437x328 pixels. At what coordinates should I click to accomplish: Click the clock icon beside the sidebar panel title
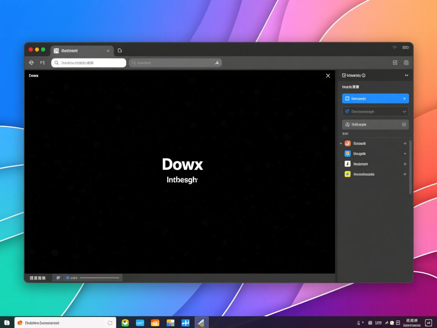tap(343, 75)
